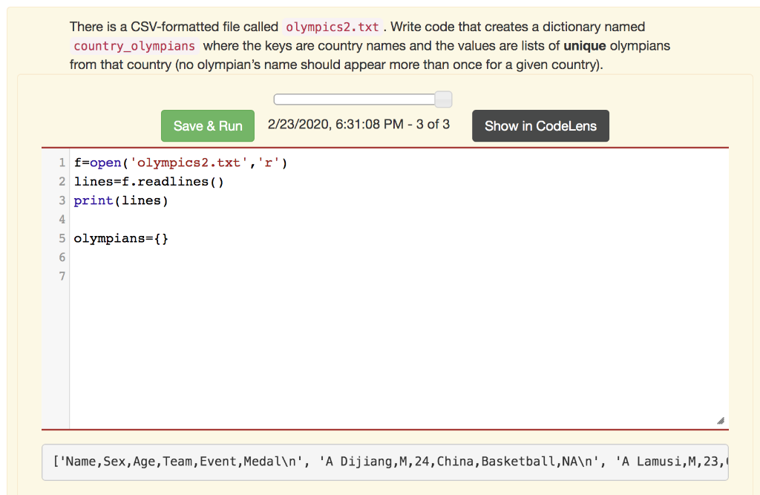Click the Save & Run button
Screen dimensions: 760x495
pos(207,125)
